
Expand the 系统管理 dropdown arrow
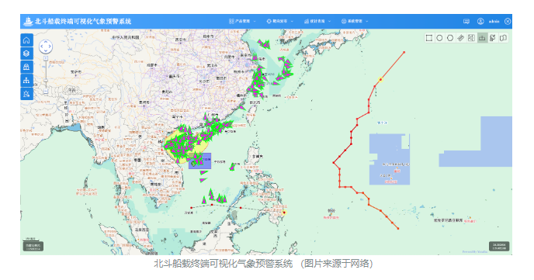[x=367, y=21]
